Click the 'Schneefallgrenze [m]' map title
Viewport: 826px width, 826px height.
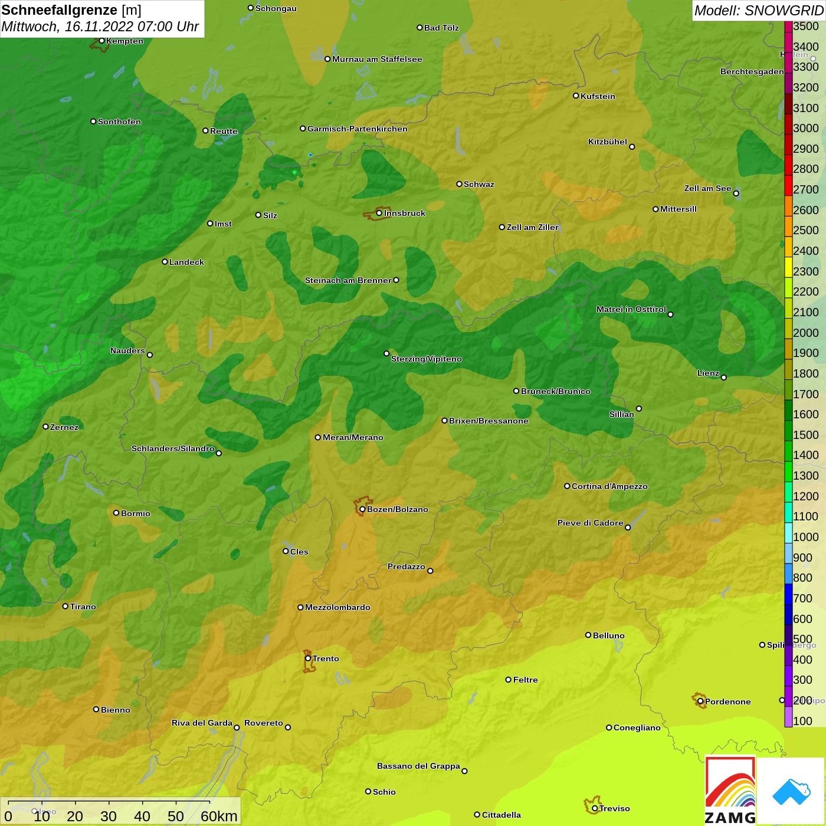coord(71,10)
